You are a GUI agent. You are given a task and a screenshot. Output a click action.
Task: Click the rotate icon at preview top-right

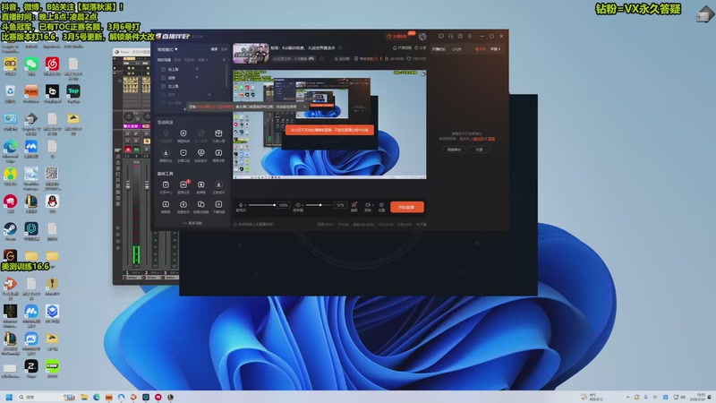point(423,73)
